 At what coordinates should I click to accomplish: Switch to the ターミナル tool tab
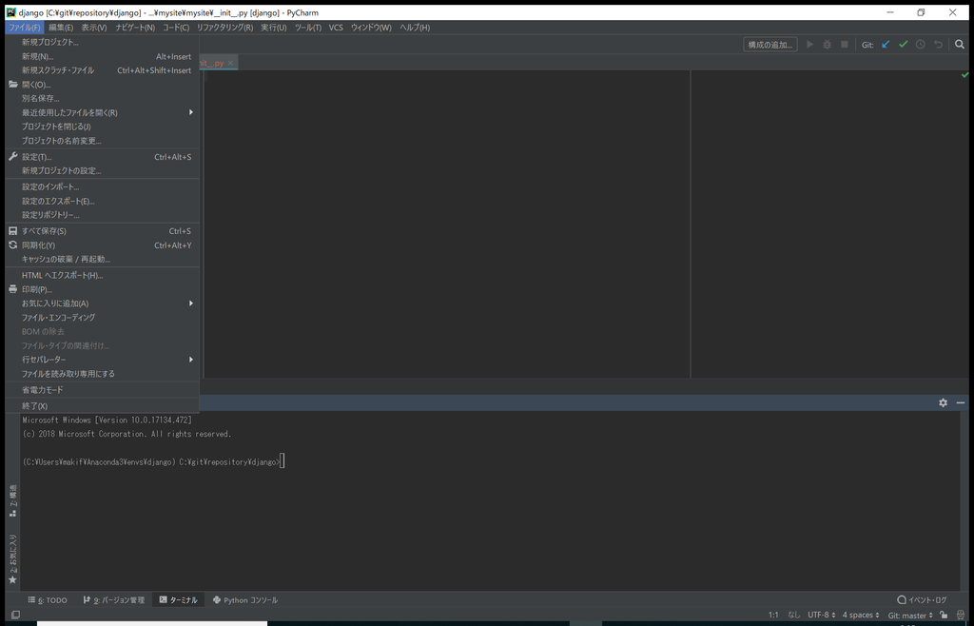pos(178,600)
